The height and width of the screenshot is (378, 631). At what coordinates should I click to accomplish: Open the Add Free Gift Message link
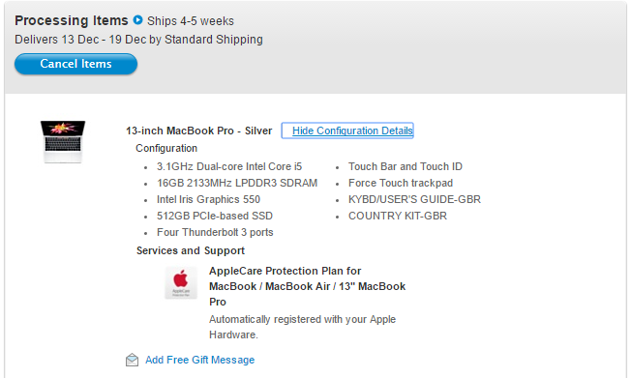pyautogui.click(x=199, y=360)
